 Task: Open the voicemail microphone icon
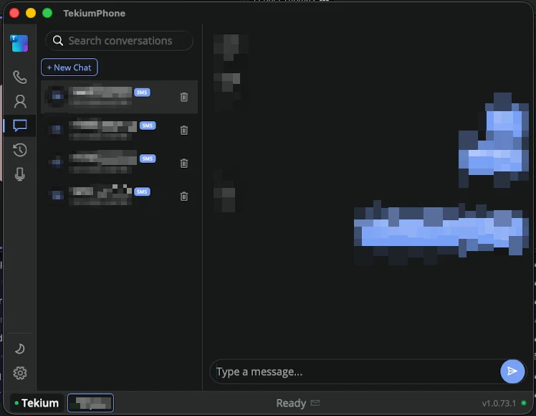pyautogui.click(x=20, y=174)
